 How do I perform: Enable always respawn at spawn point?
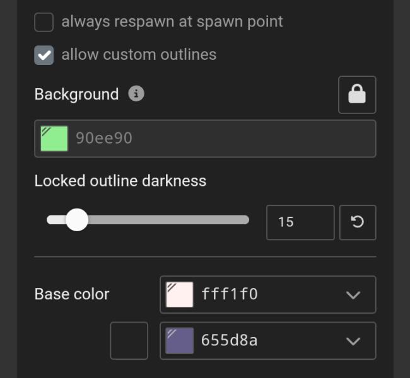44,22
